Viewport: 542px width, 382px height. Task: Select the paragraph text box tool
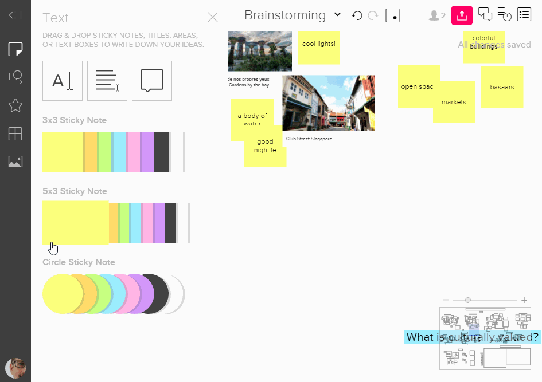(107, 81)
